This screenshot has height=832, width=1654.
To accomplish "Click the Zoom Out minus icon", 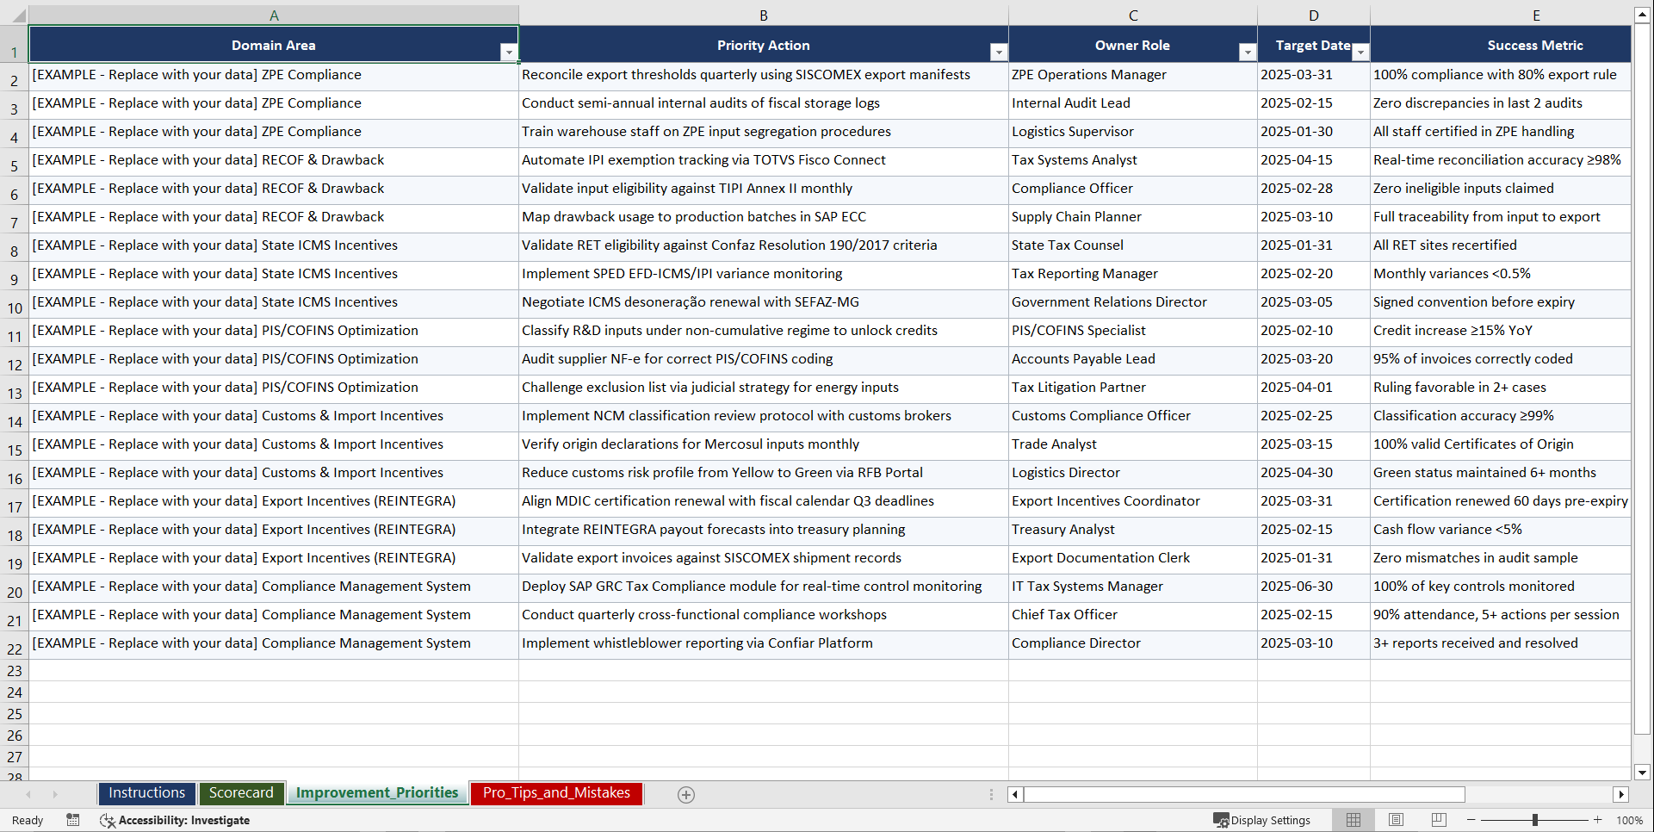I will click(x=1471, y=820).
